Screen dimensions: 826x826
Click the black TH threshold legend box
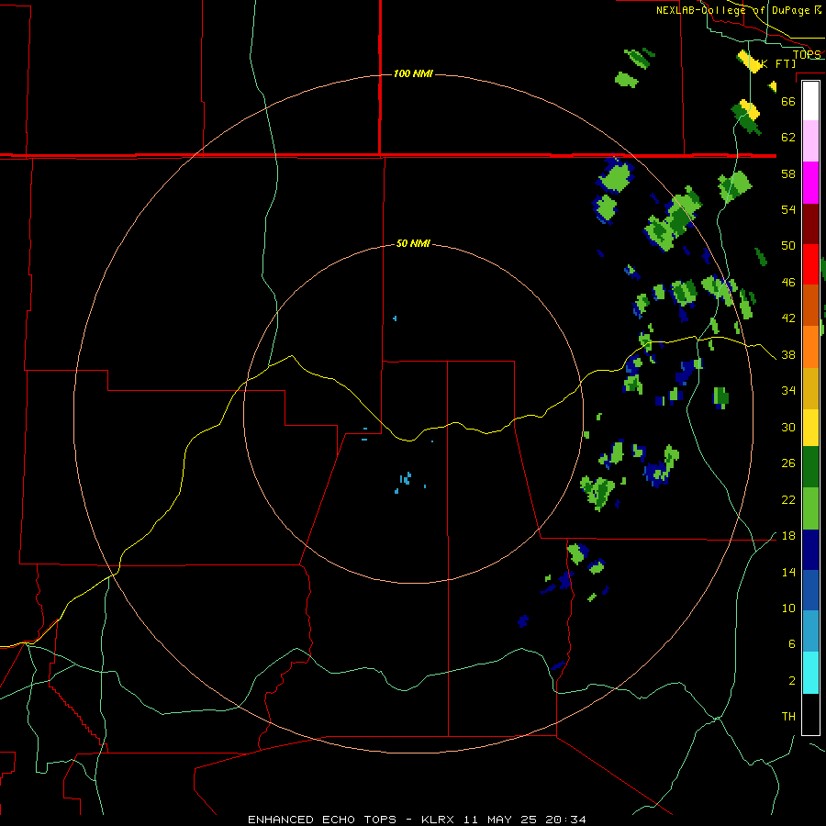[x=810, y=714]
